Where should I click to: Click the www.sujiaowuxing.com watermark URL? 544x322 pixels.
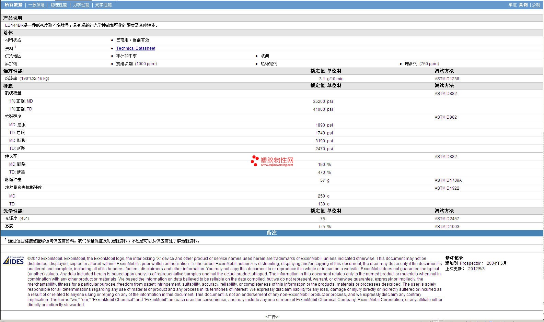(x=277, y=165)
